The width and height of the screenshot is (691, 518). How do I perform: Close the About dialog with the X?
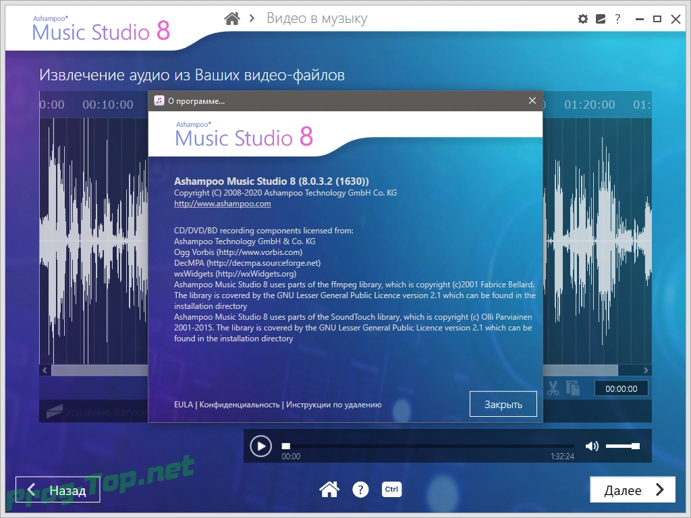[532, 101]
